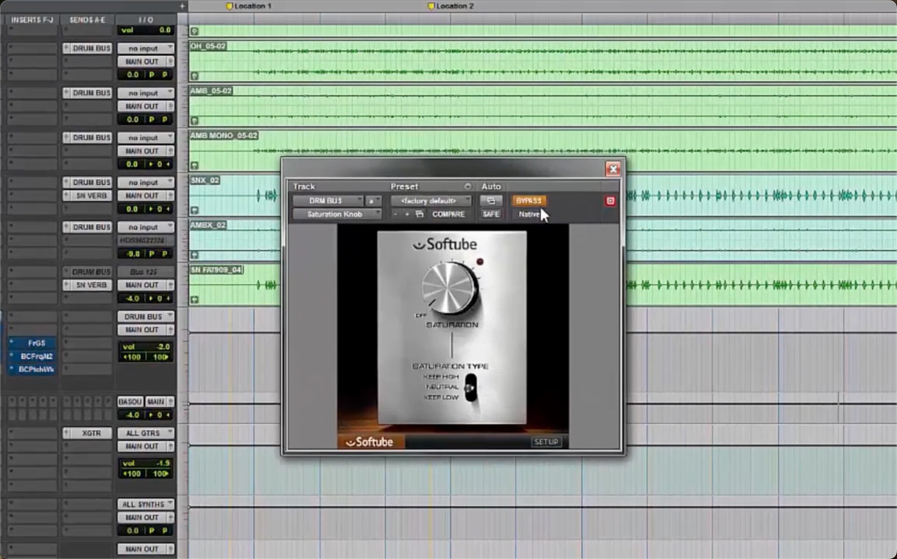Viewport: 897px width, 559px height.
Task: Open plug-in automation enable dialog icon
Action: (x=491, y=201)
